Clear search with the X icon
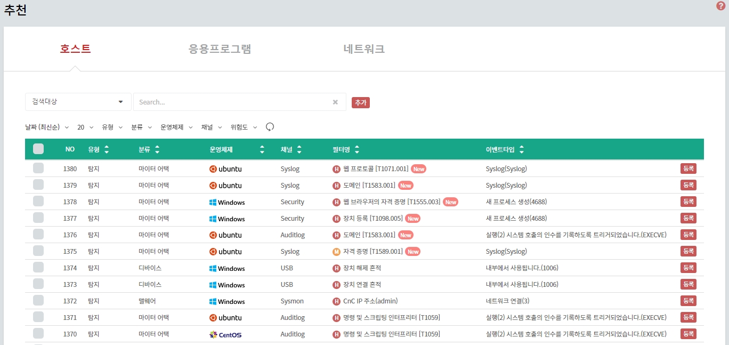 (x=335, y=102)
